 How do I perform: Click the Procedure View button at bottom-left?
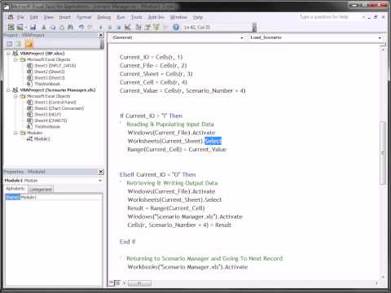point(111,283)
